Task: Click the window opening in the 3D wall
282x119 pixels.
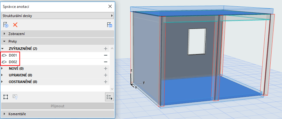Action: pos(197,42)
